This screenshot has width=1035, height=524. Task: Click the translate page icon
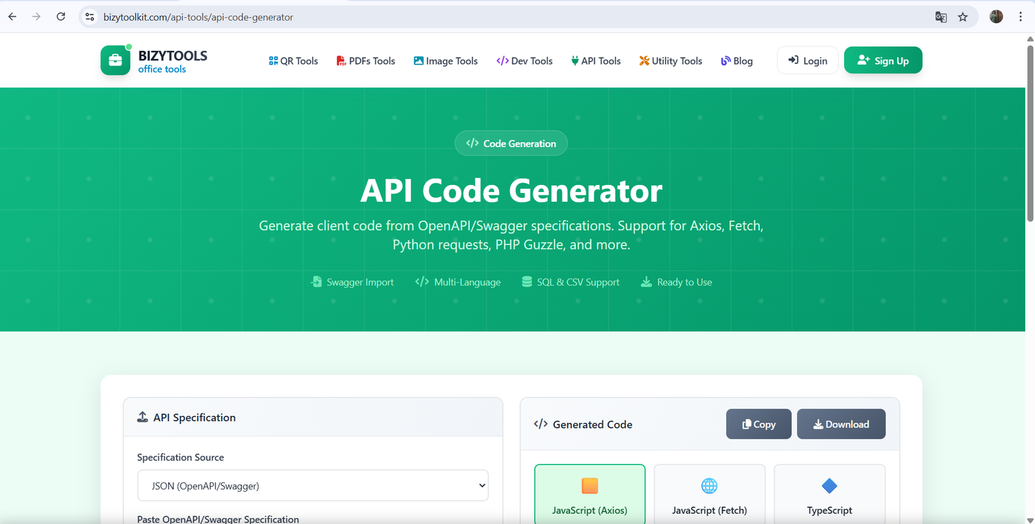pyautogui.click(x=941, y=17)
